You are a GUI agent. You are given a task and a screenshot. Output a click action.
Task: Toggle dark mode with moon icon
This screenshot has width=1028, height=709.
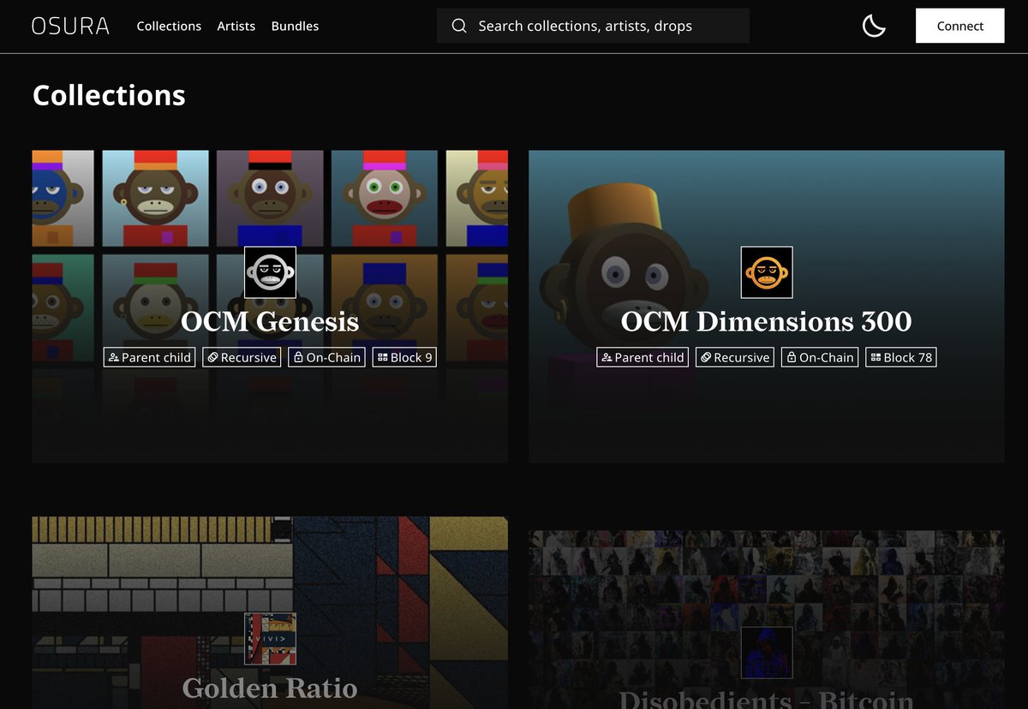click(x=874, y=26)
